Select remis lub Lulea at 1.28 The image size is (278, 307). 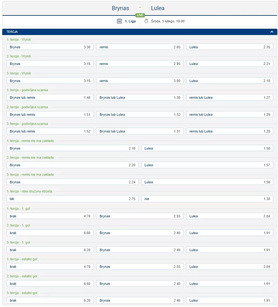tap(230, 131)
